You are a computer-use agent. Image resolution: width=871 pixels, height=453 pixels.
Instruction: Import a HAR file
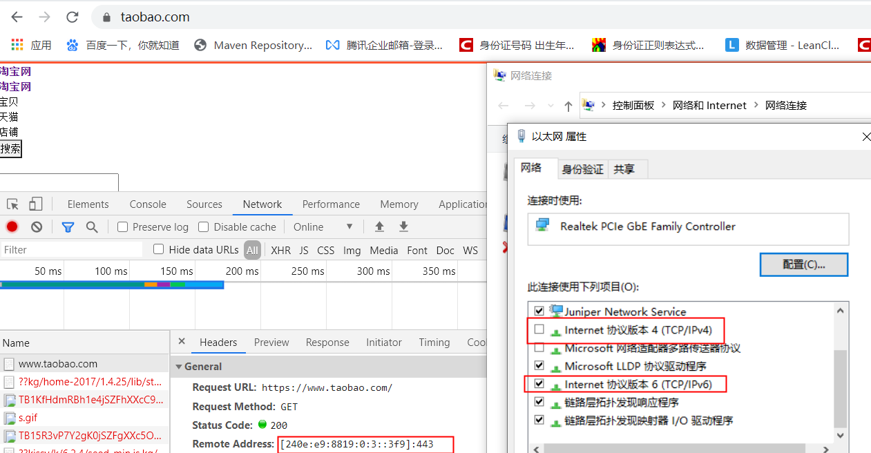click(379, 226)
